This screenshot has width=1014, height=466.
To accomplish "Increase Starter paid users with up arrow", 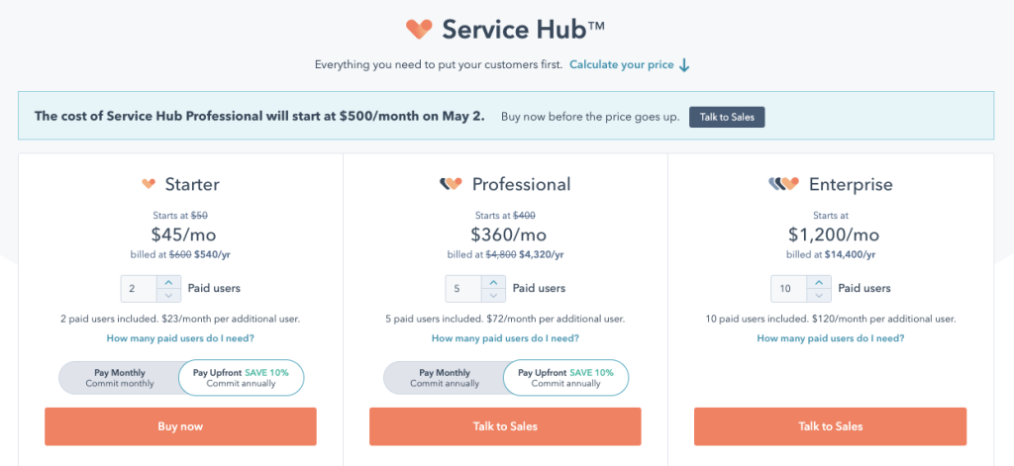I will tap(168, 282).
